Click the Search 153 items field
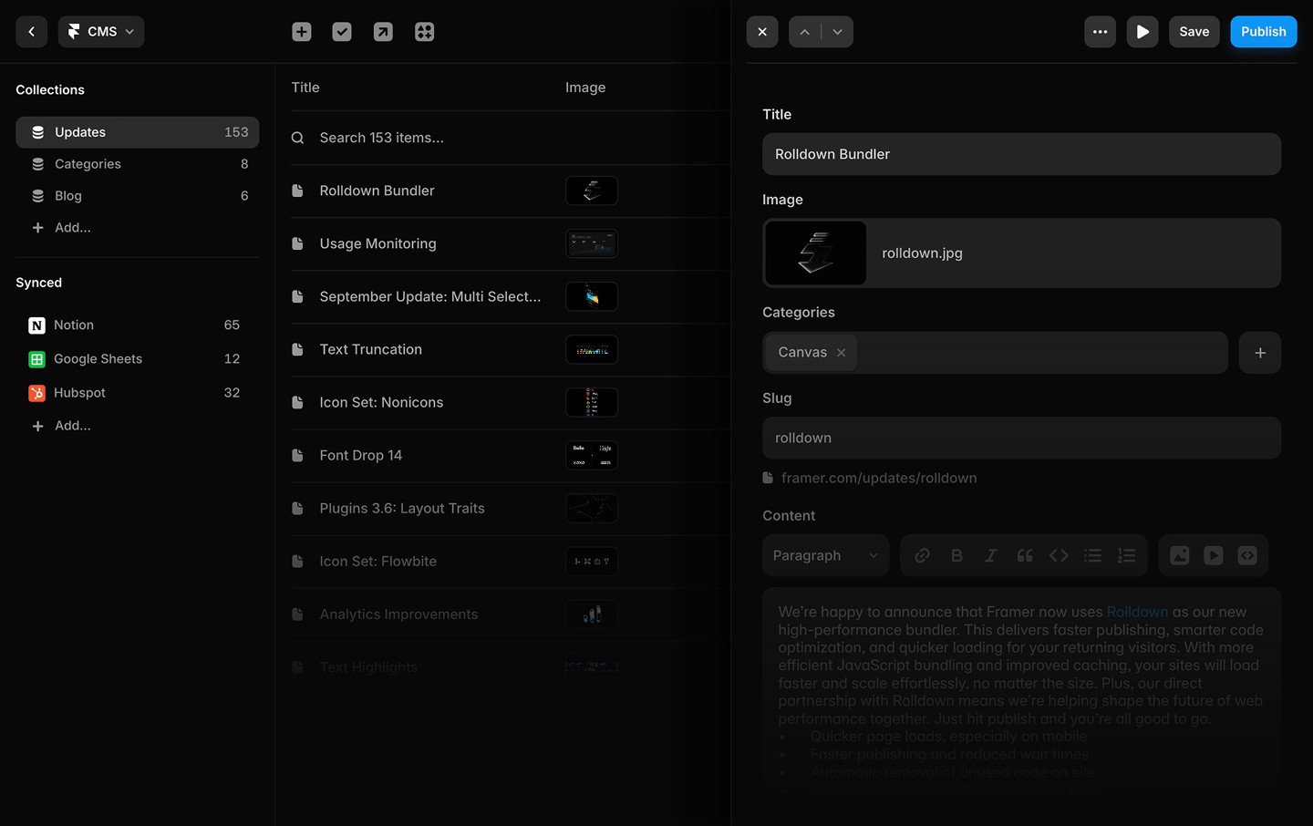 (x=511, y=138)
